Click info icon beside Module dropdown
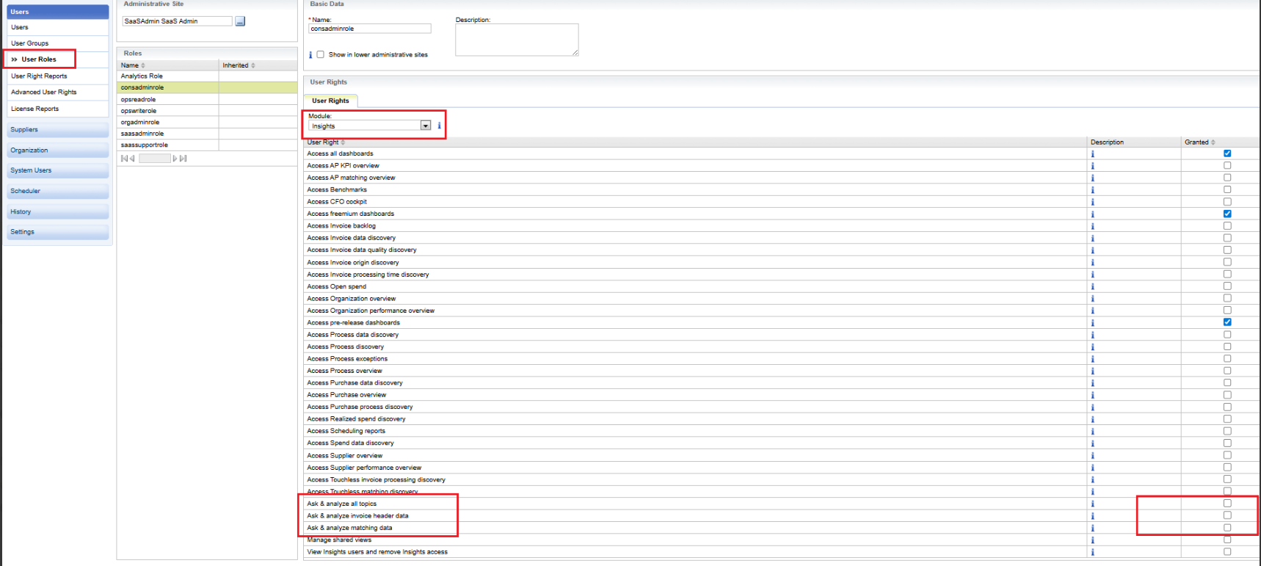Viewport: 1261px width, 566px height. pos(439,126)
